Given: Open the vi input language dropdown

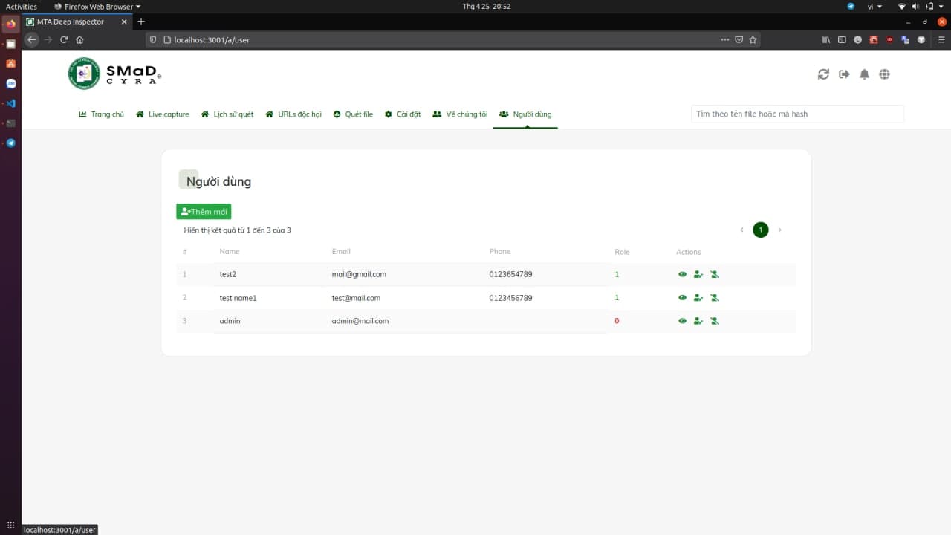Looking at the screenshot, I should coord(874,6).
